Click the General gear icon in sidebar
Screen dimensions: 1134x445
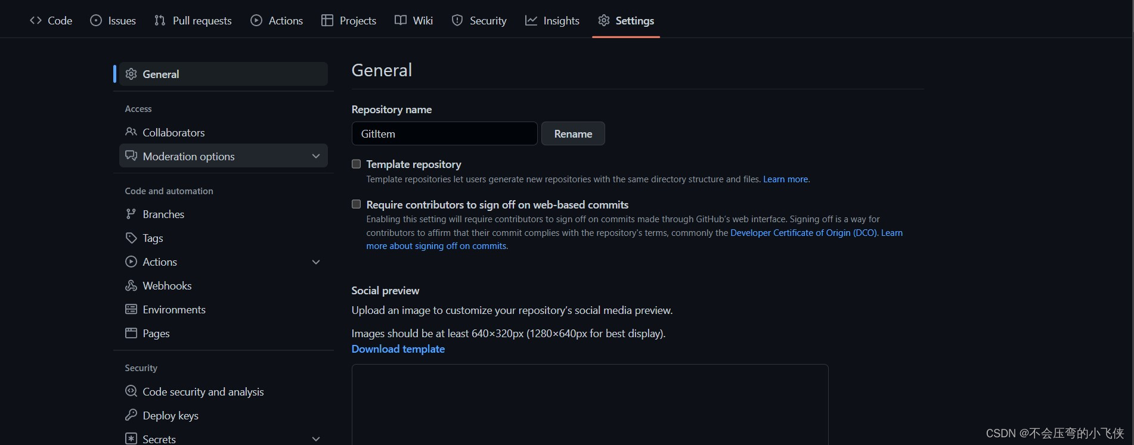[x=131, y=74]
